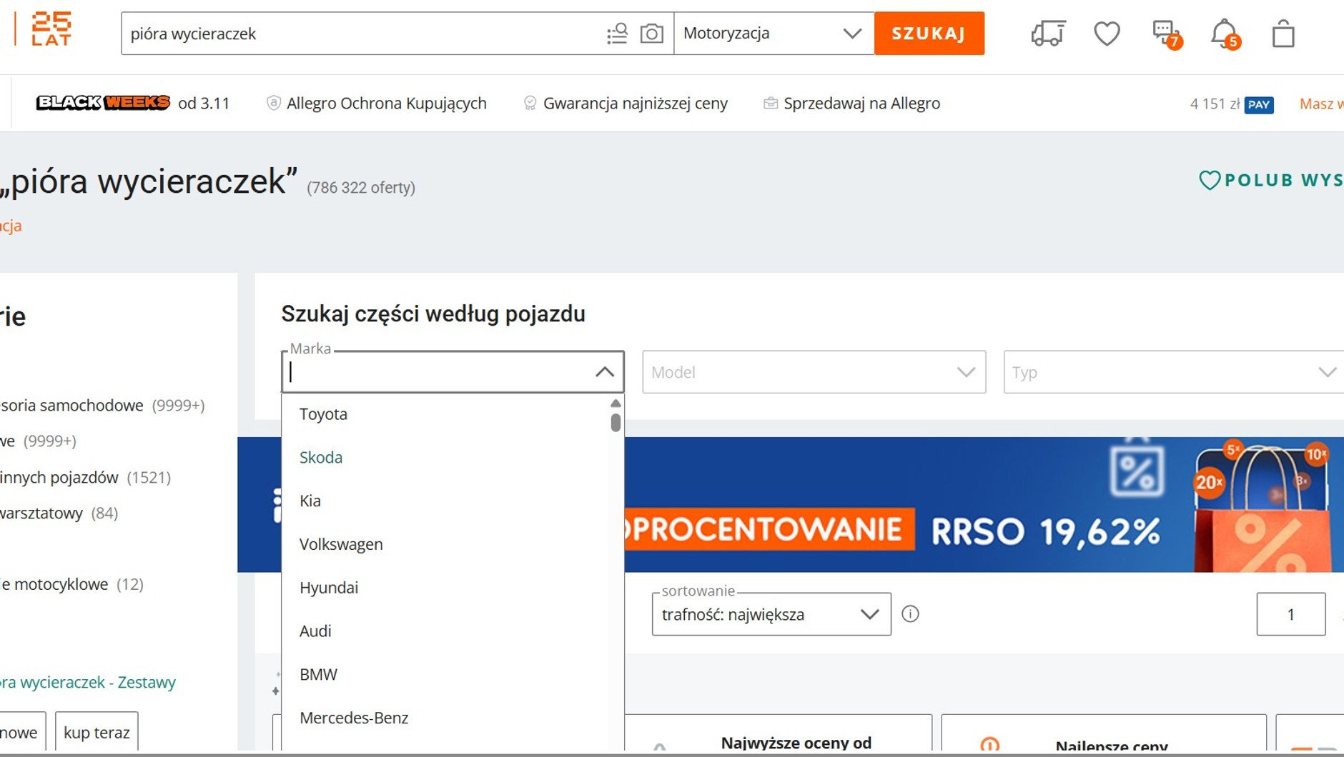Open favorites heart icon in header
This screenshot has height=757, width=1344.
click(1107, 34)
